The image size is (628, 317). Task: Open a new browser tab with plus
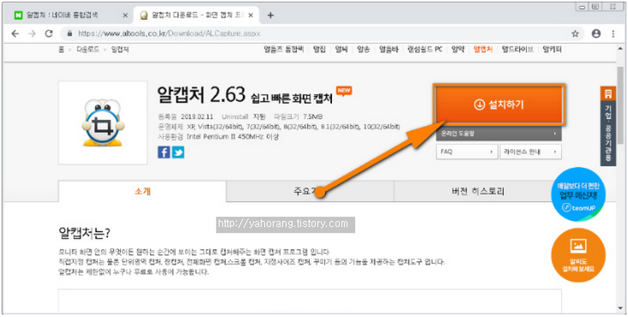[x=270, y=15]
